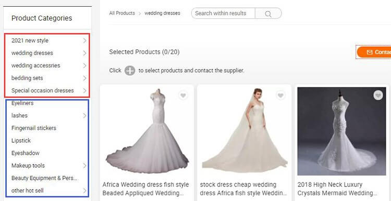Open the dark-background mermaid dress thumbnail
This screenshot has height=201, width=391.
pyautogui.click(x=341, y=131)
